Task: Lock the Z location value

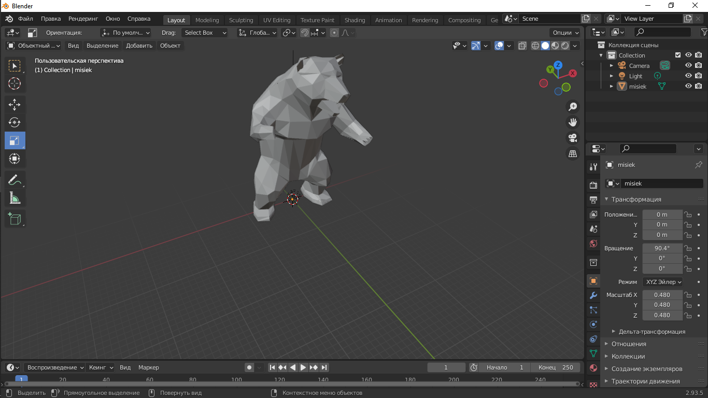Action: click(688, 235)
